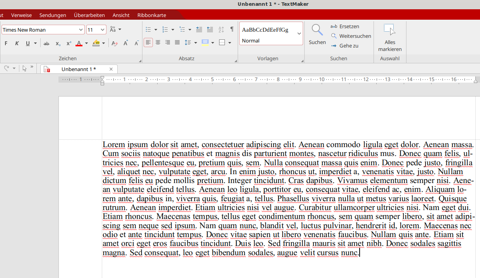The width and height of the screenshot is (480, 278).
Task: Apply yellow text highlighter
Action: point(96,43)
